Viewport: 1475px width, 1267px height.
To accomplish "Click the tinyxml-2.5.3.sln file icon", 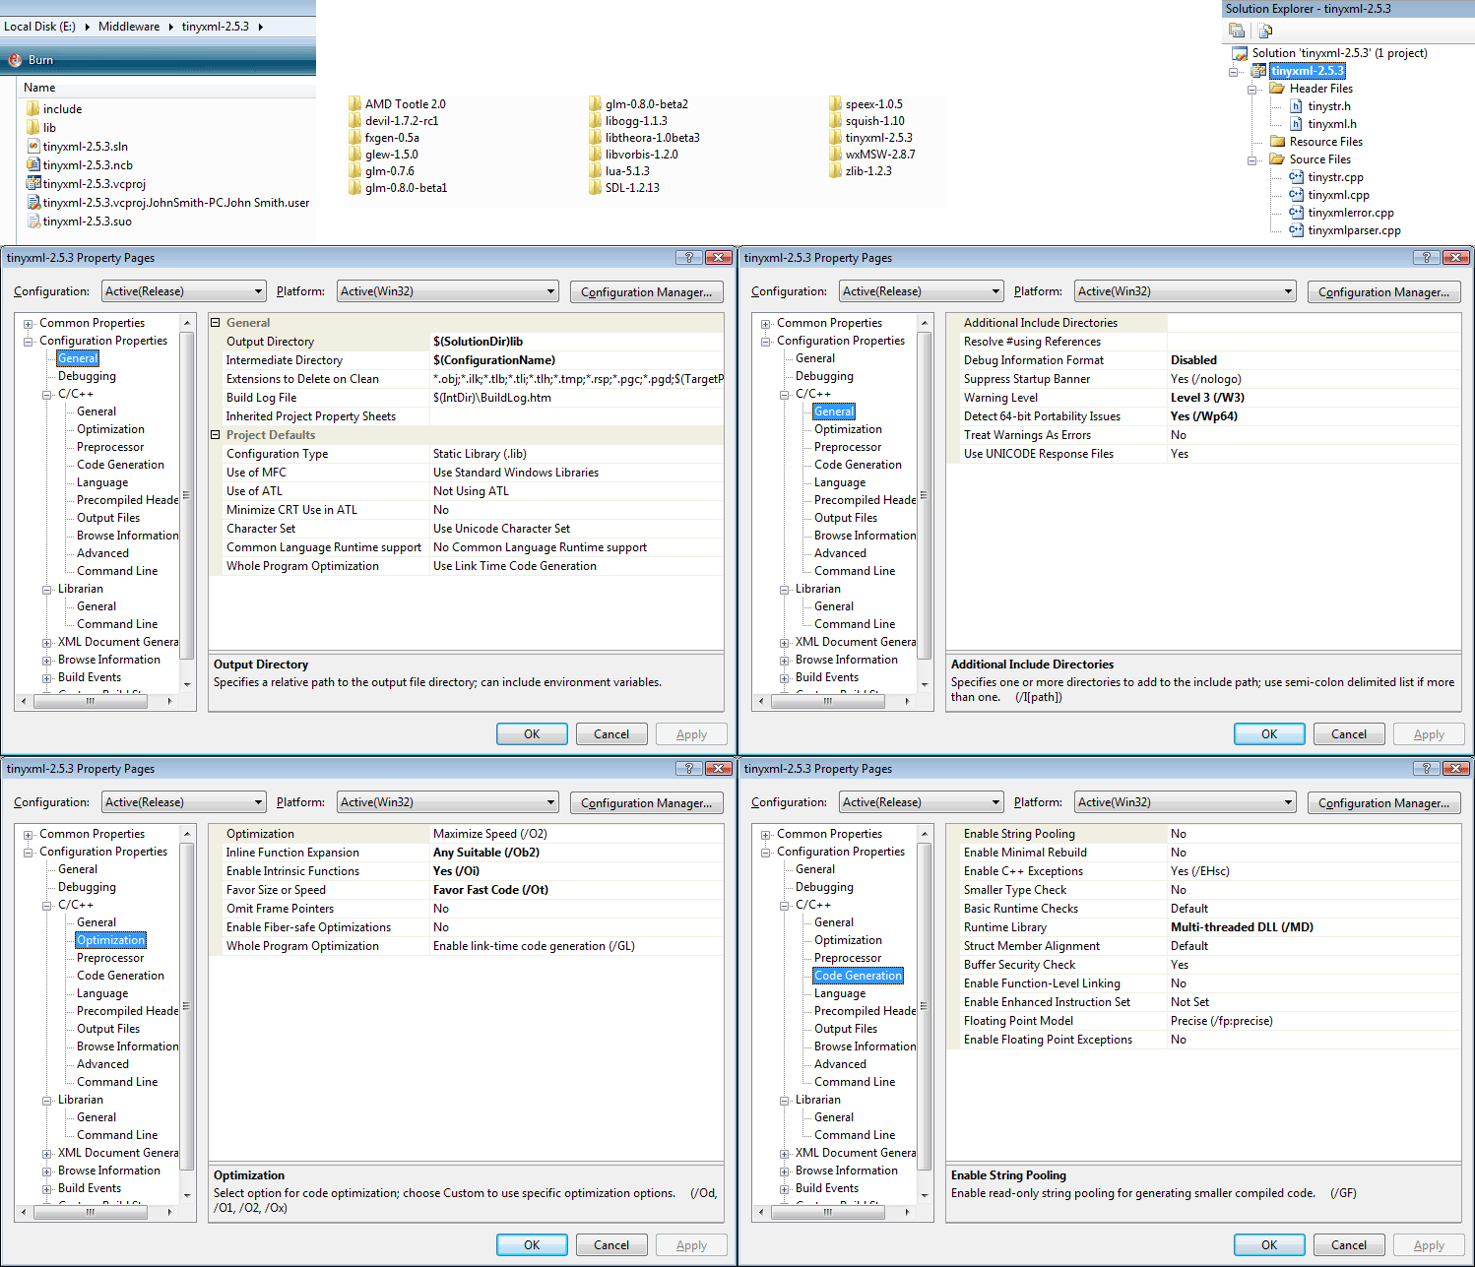I will (33, 147).
